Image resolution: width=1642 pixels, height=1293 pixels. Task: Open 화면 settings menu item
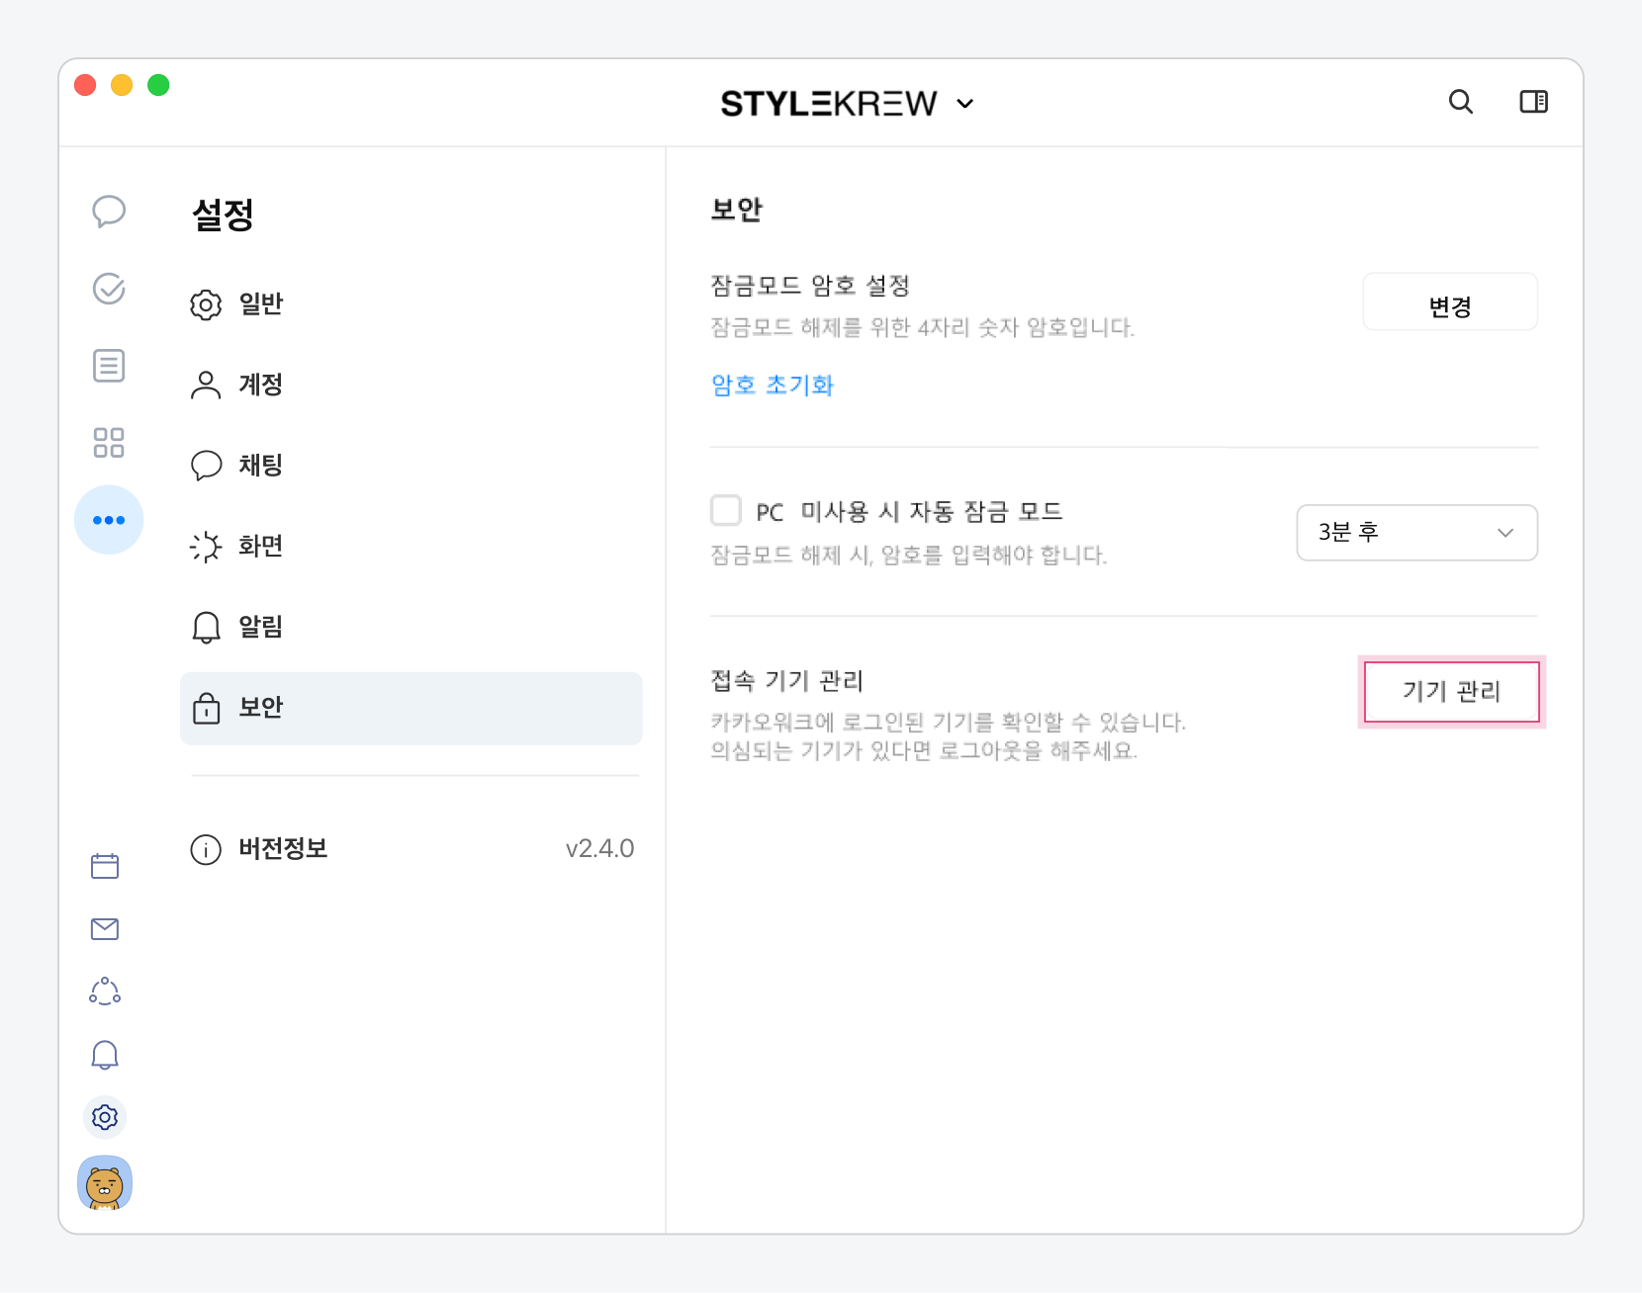pos(261,546)
